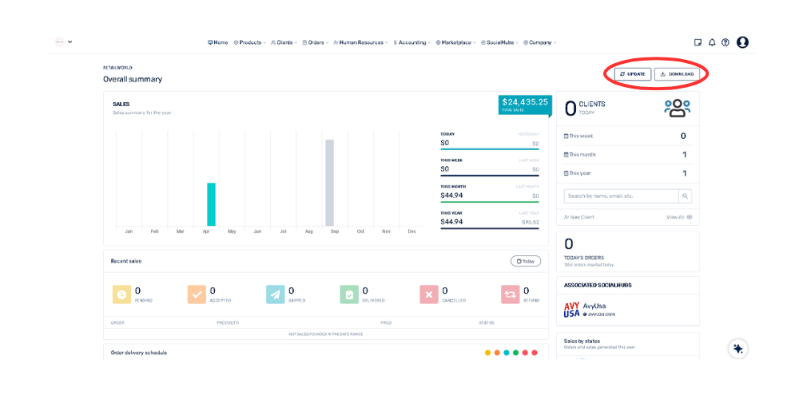This screenshot has height=399, width=799.
Task: Click the Shipped paper plane icon
Action: 275,294
